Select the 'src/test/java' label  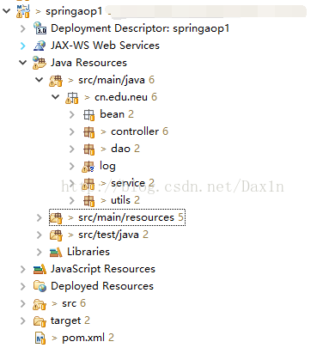point(109,235)
